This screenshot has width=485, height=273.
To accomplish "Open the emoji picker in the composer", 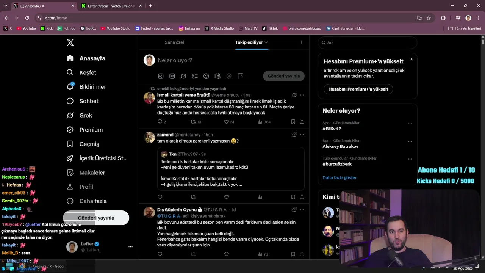I will pos(206,76).
